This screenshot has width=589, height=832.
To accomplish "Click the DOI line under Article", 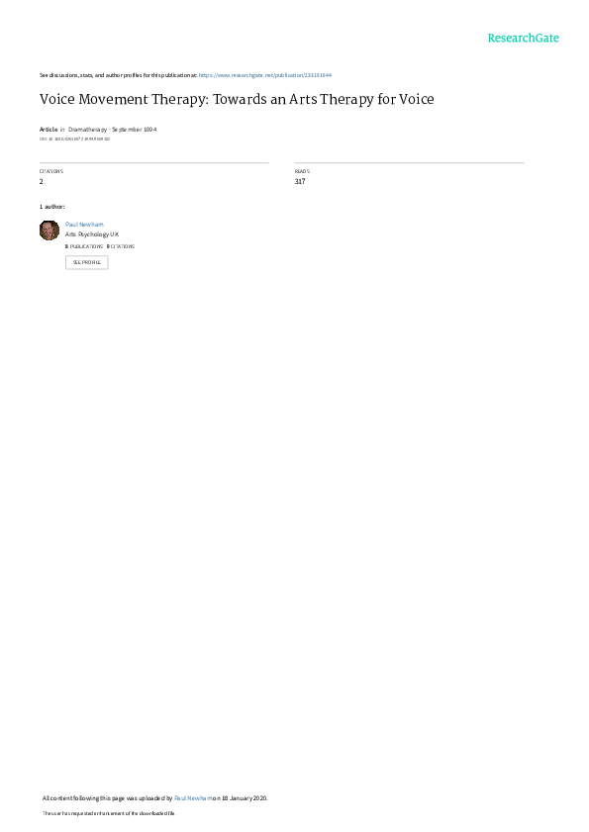I will tap(74, 139).
